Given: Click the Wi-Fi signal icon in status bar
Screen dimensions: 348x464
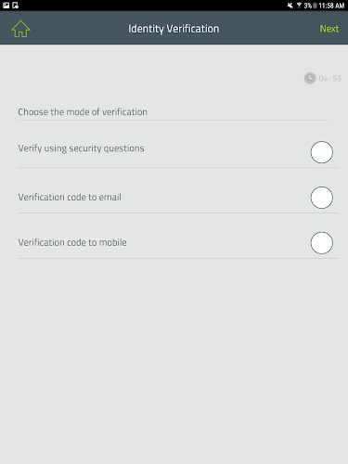Looking at the screenshot, I should coord(299,6).
